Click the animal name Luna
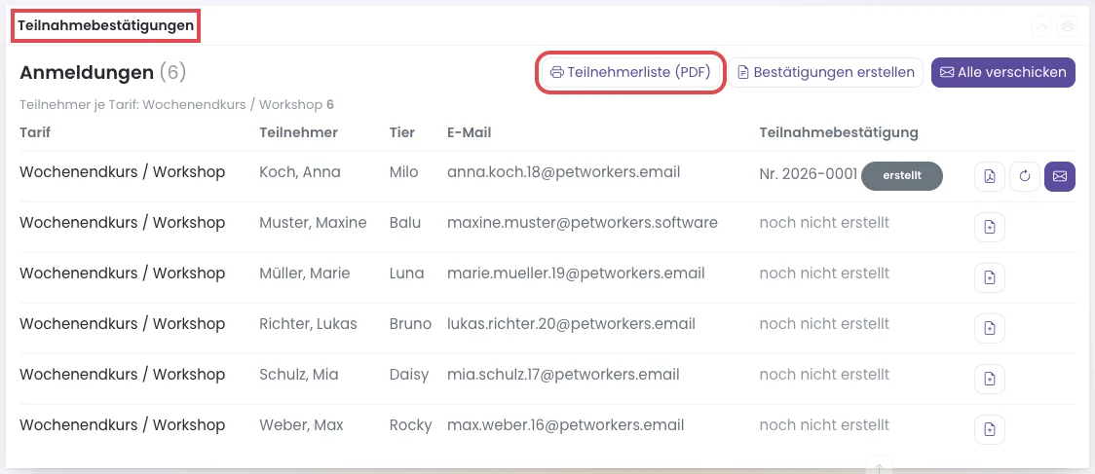This screenshot has width=1095, height=474. (406, 273)
